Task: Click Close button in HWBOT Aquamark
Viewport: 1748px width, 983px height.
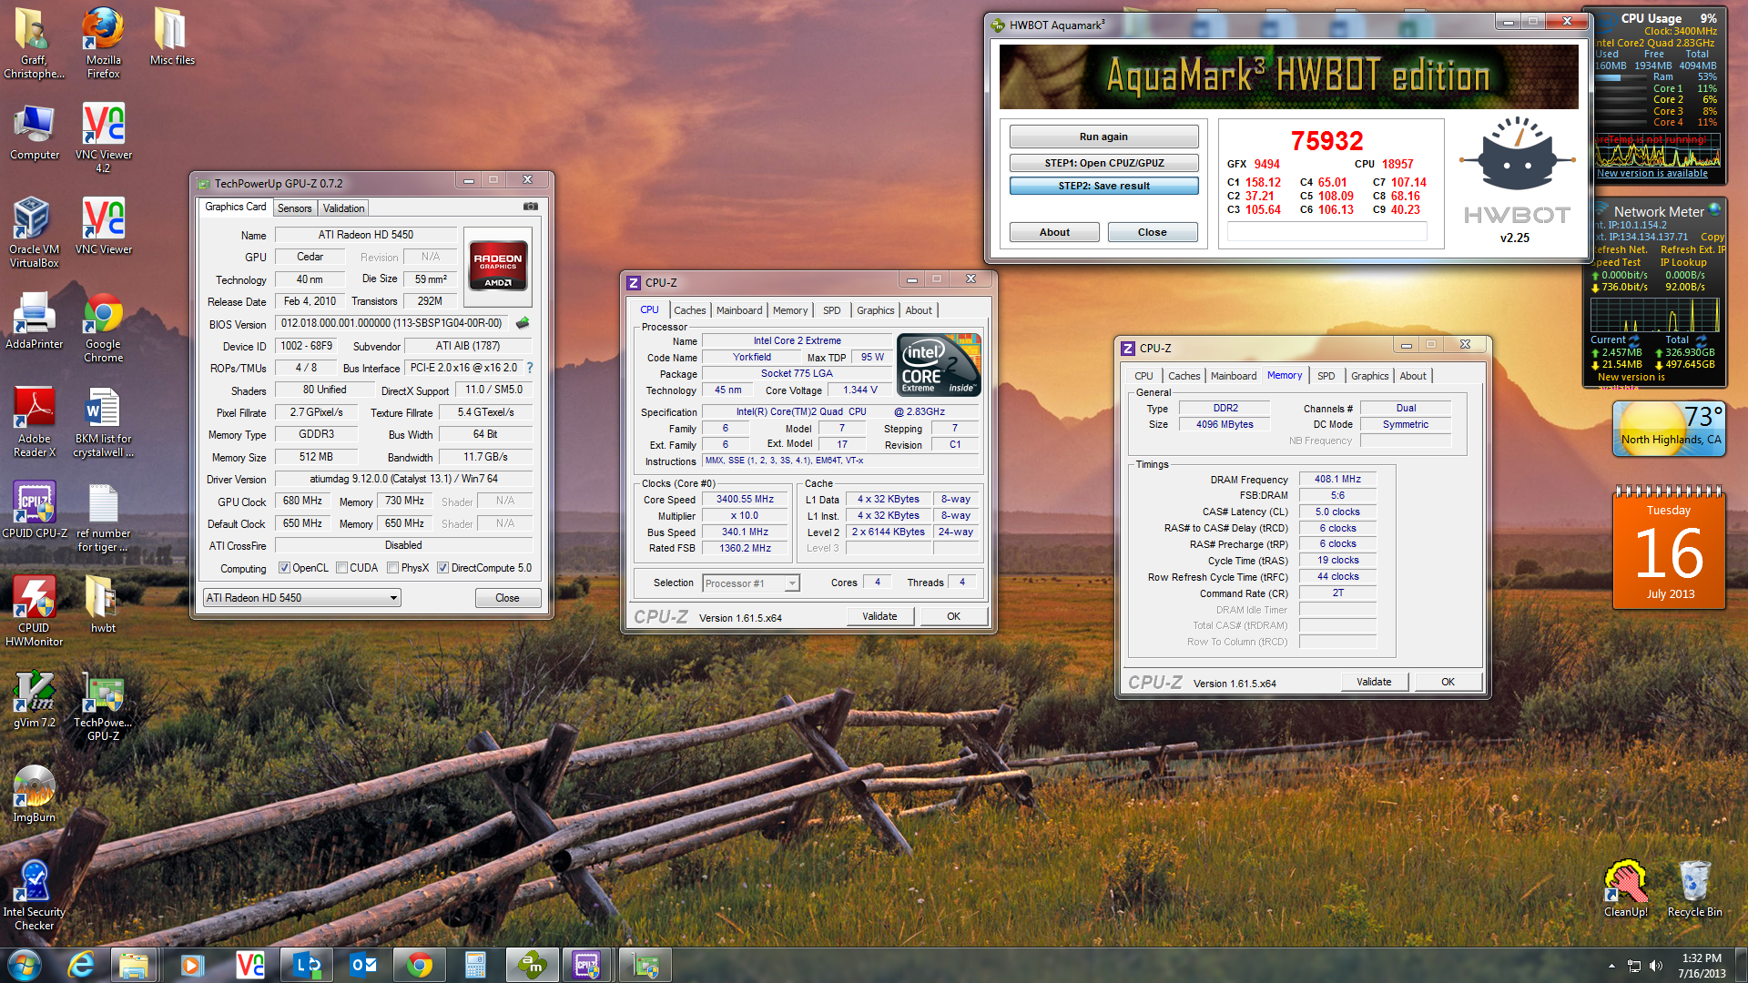Action: (x=1152, y=232)
